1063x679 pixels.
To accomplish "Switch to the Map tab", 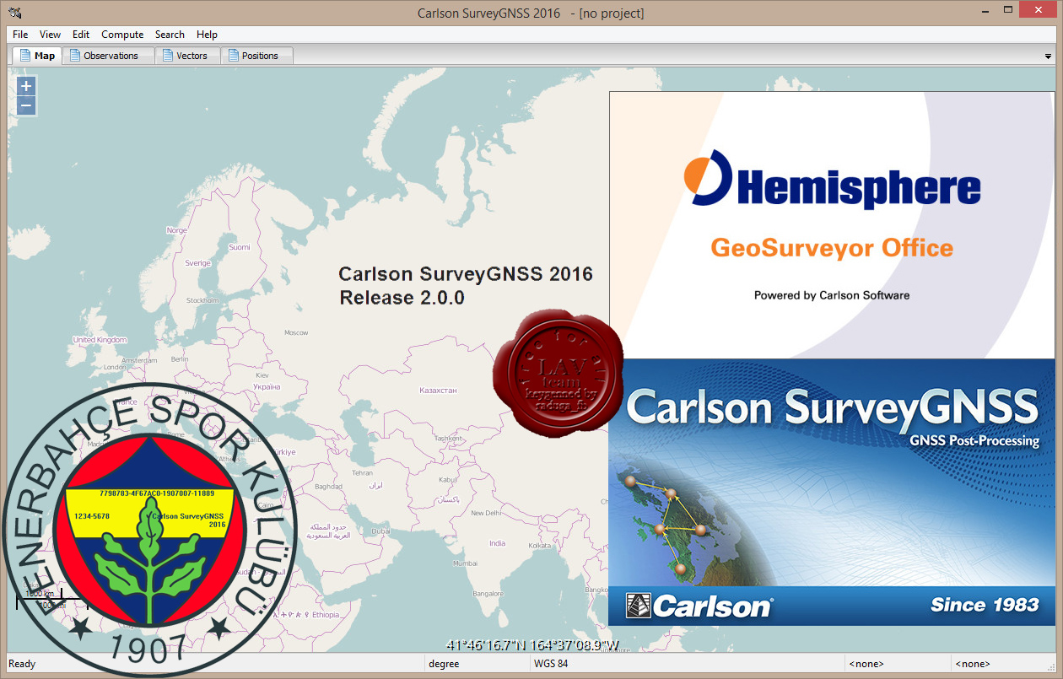I will click(x=36, y=56).
